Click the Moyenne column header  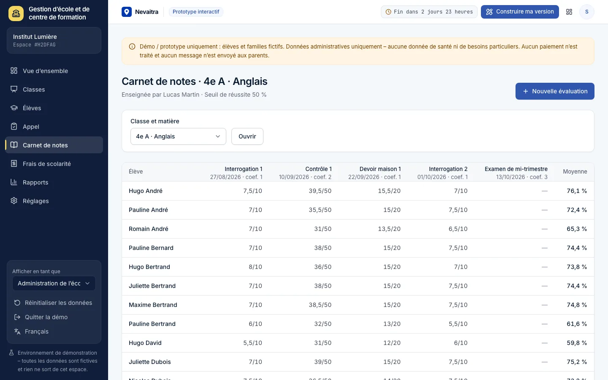(x=575, y=171)
